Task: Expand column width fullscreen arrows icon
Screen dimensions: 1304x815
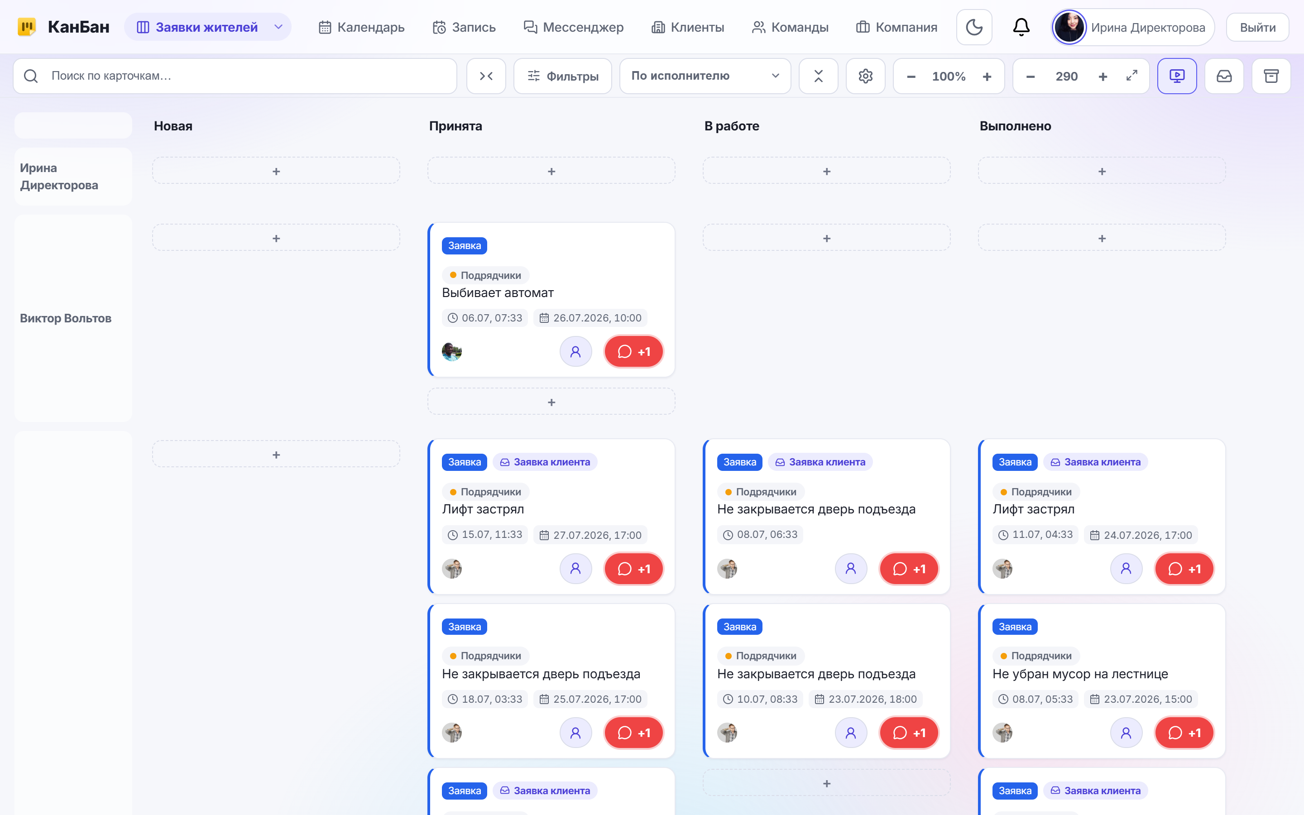Action: pos(1131,76)
